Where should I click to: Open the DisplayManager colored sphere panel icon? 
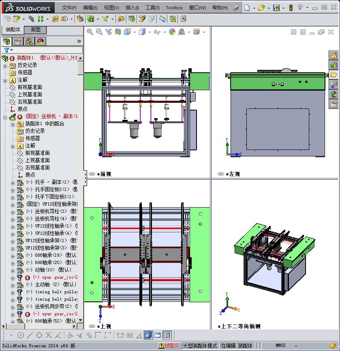click(x=40, y=41)
